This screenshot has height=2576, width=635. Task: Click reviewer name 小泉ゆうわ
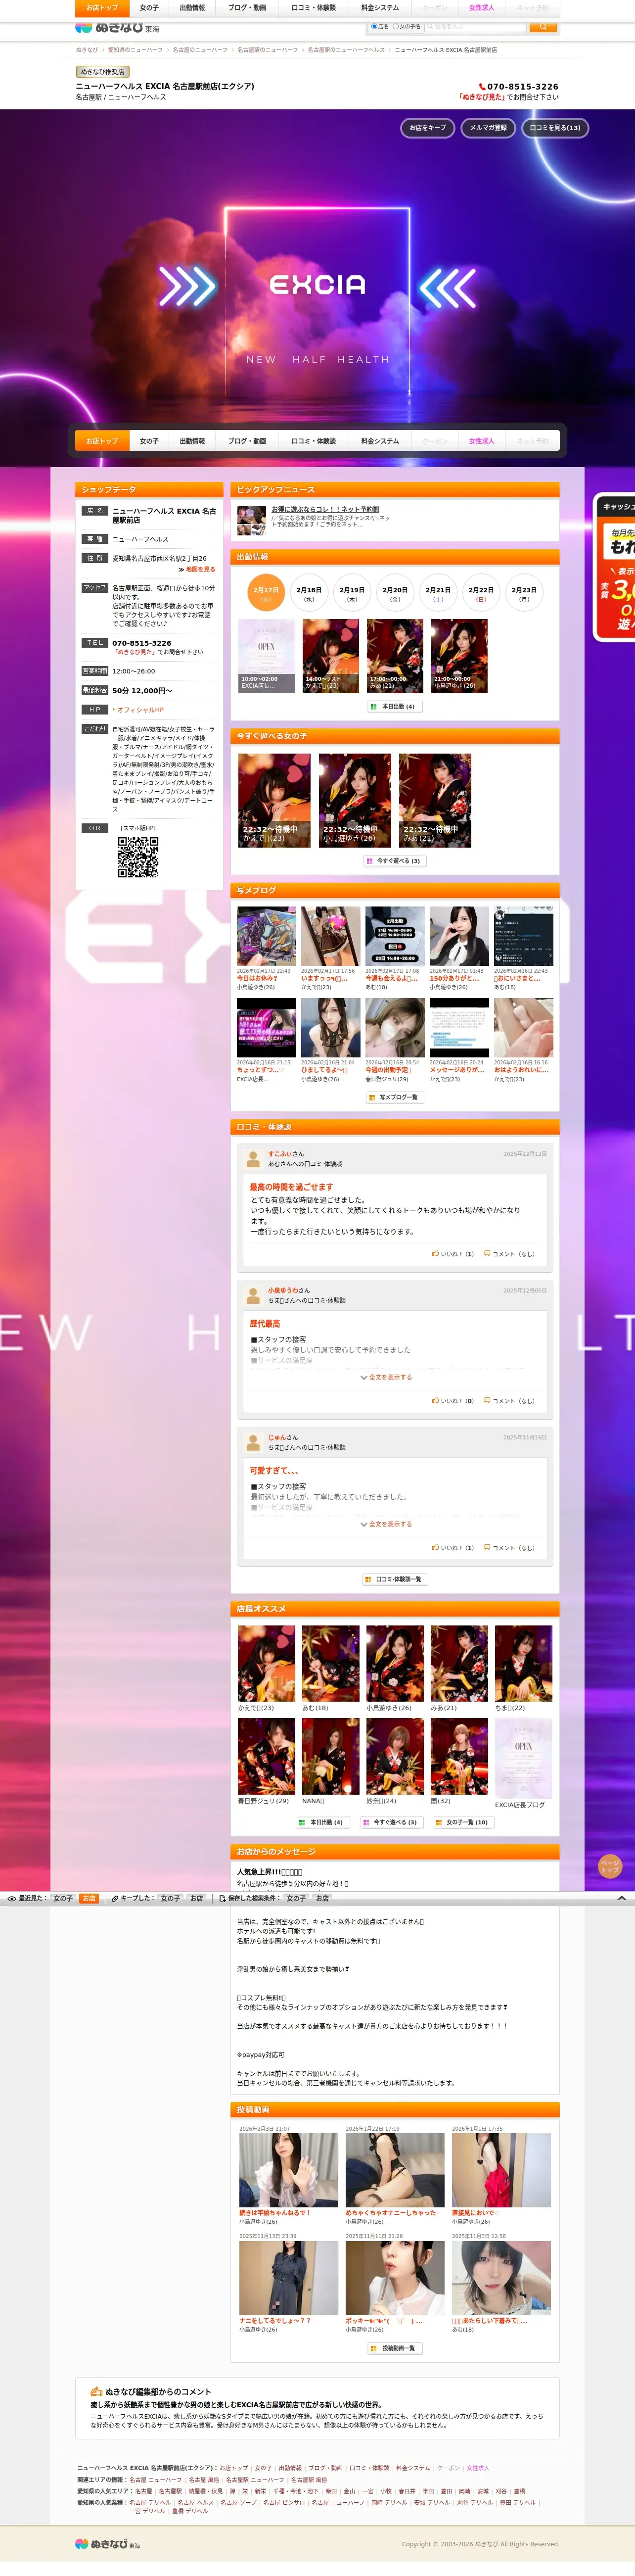coord(283,1290)
